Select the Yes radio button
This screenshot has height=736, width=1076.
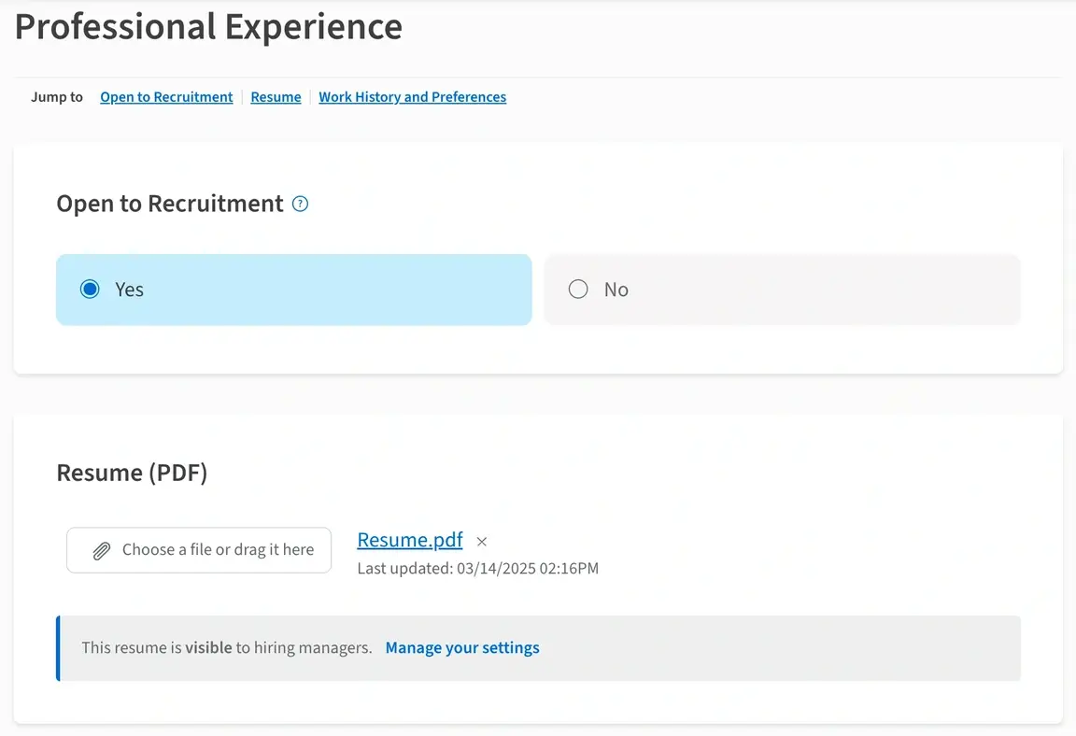coord(90,290)
